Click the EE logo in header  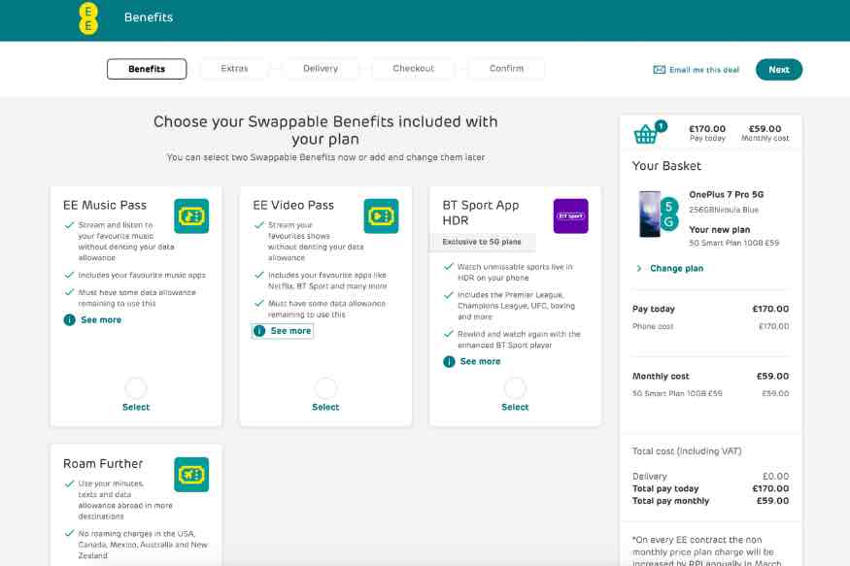(x=88, y=18)
